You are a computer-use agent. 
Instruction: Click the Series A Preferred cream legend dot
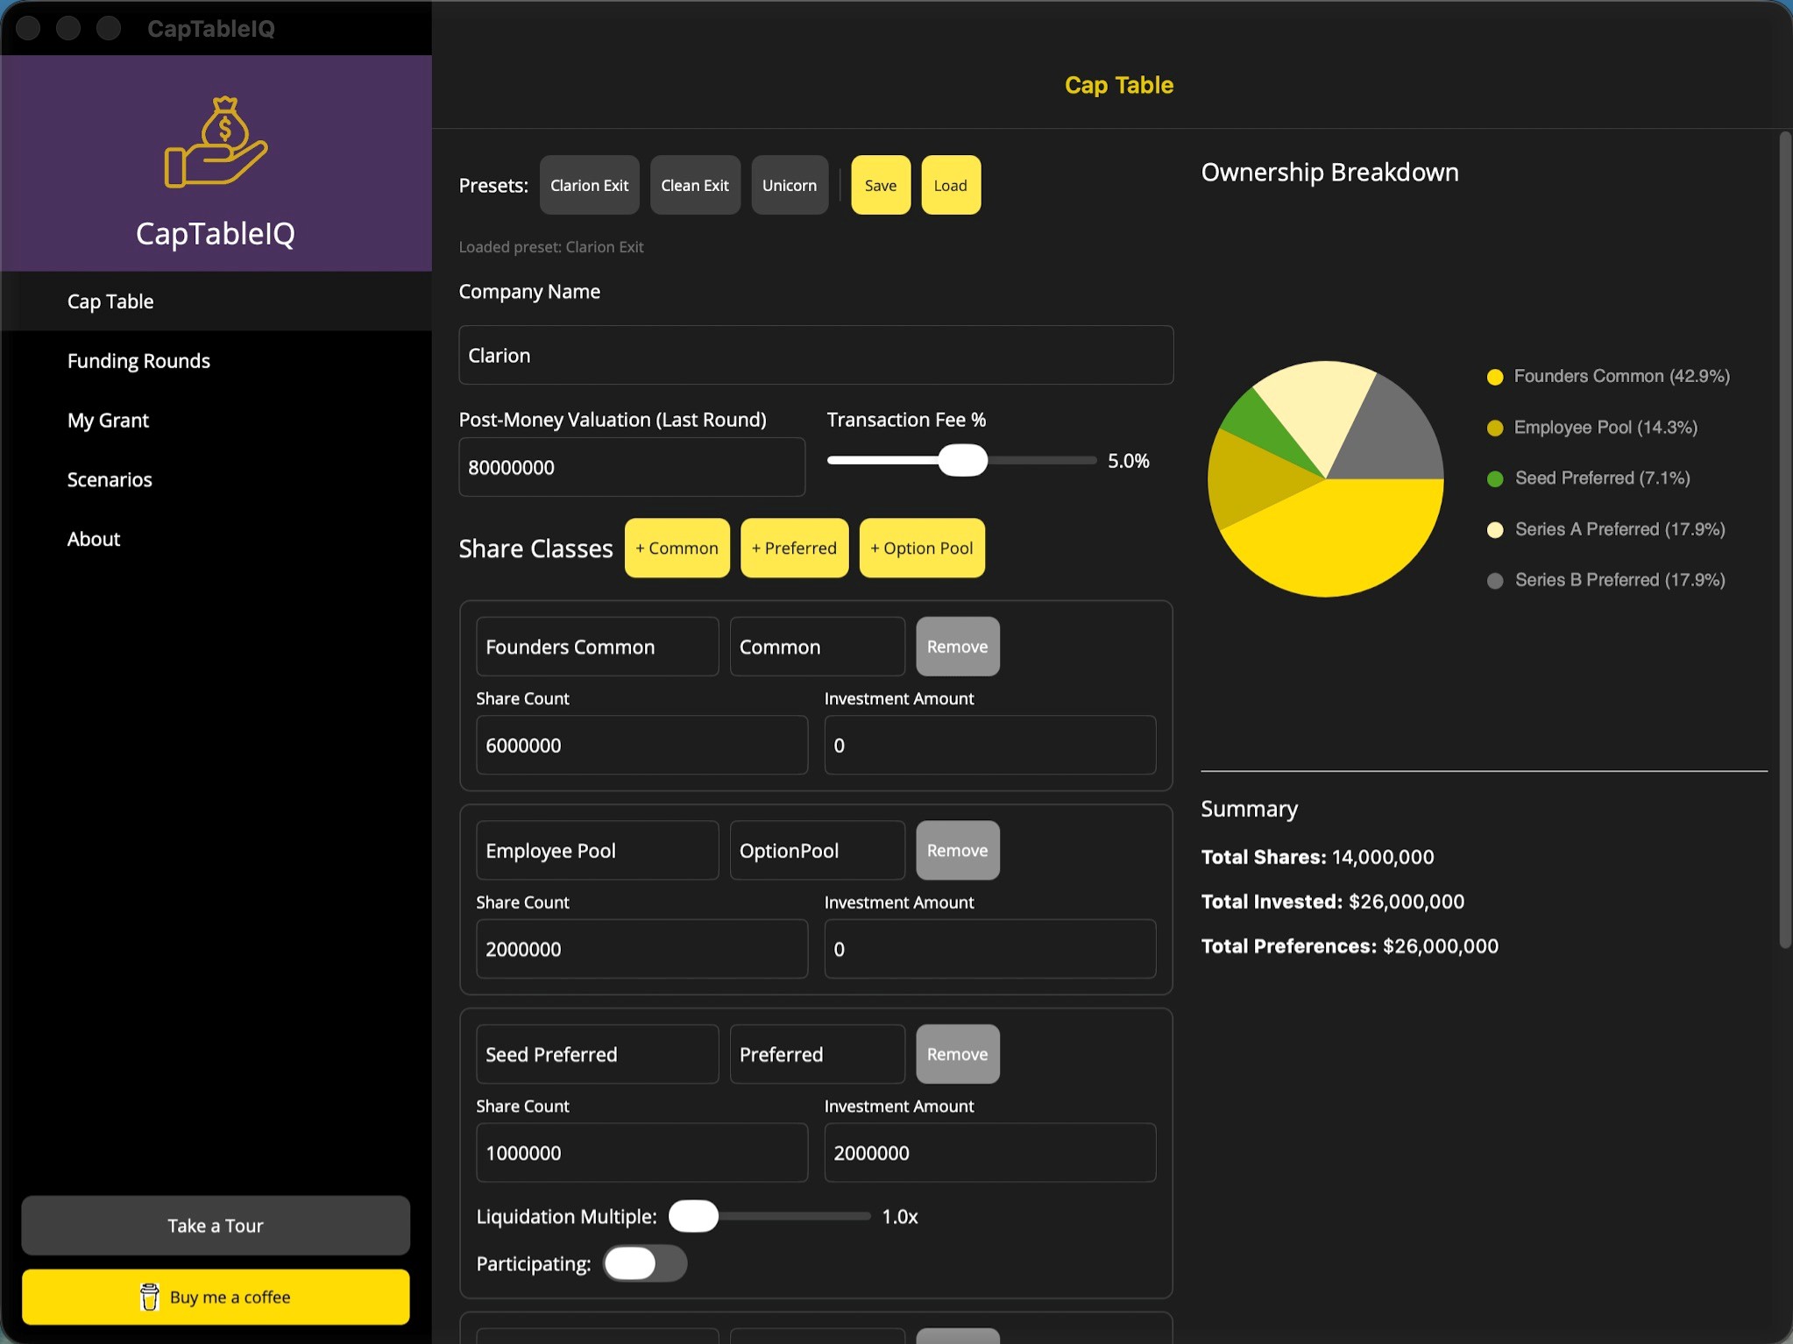tap(1495, 529)
